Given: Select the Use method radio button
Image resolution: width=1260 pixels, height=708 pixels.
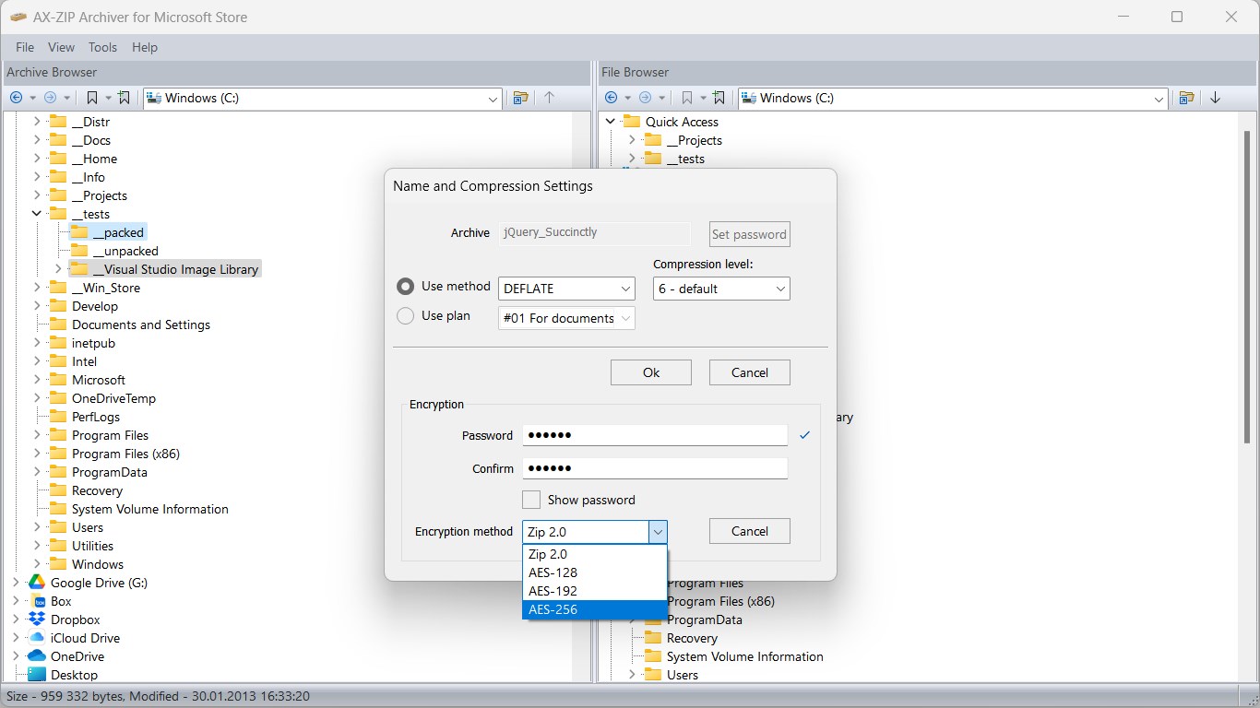Looking at the screenshot, I should tap(405, 287).
